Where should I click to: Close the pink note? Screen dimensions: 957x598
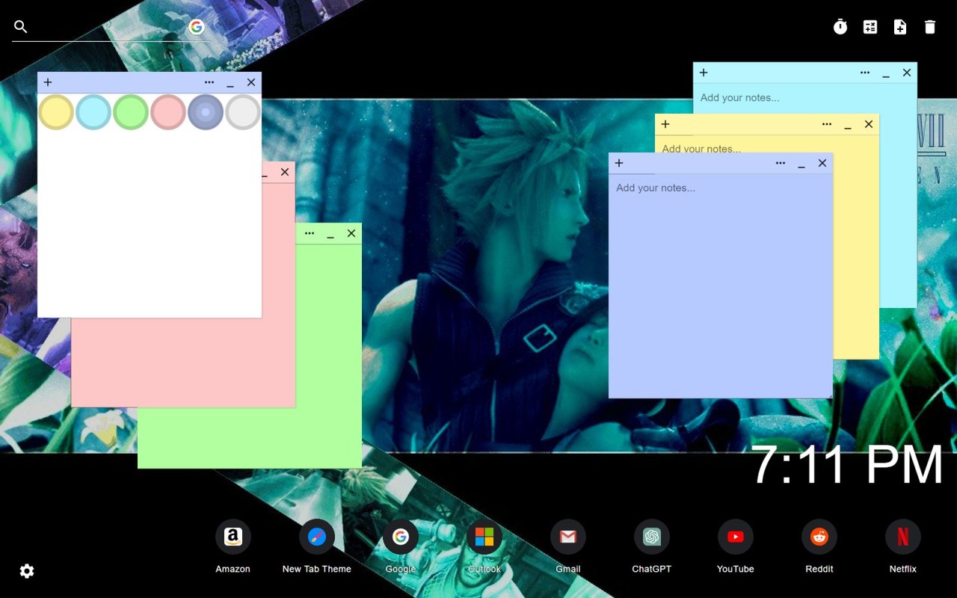pos(285,172)
